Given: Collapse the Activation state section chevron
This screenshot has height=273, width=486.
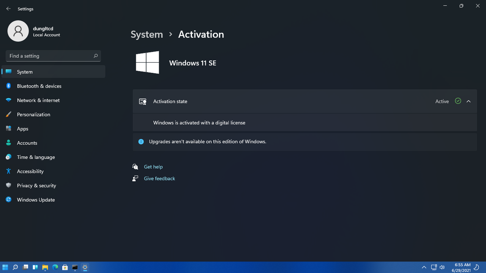Looking at the screenshot, I should coord(469,101).
